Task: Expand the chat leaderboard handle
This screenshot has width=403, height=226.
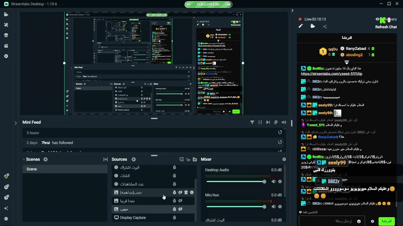Action: tap(347, 62)
